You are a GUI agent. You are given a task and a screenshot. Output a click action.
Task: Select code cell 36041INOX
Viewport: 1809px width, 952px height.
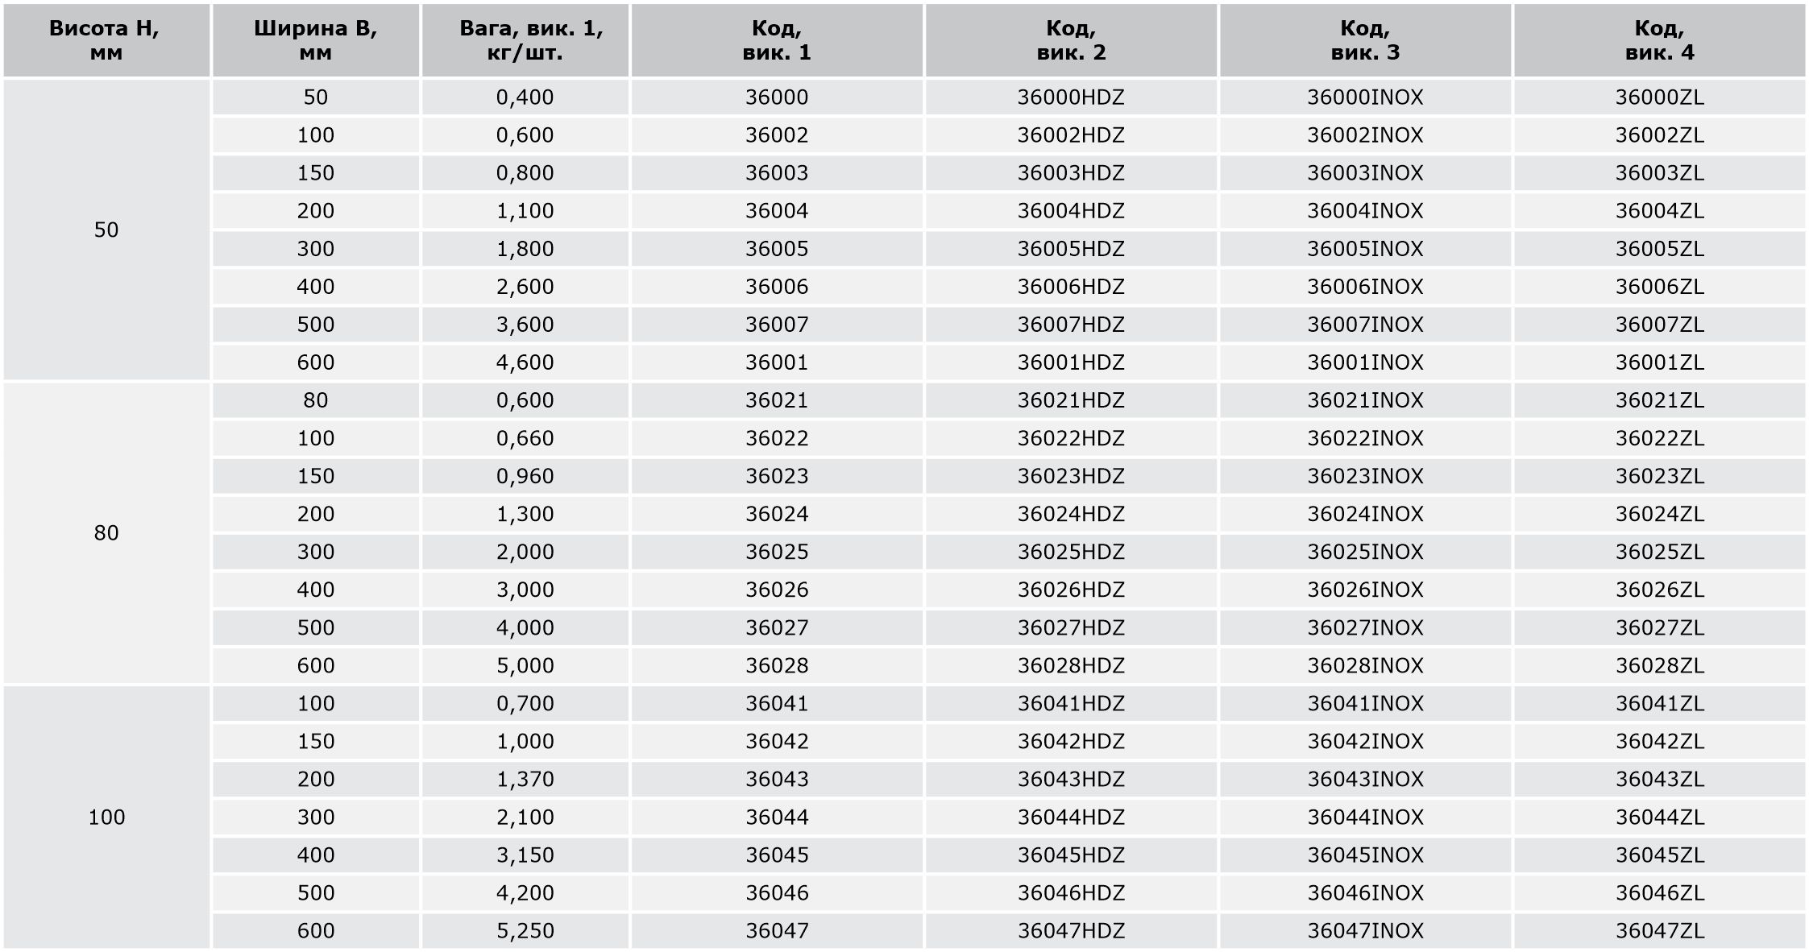click(1365, 703)
